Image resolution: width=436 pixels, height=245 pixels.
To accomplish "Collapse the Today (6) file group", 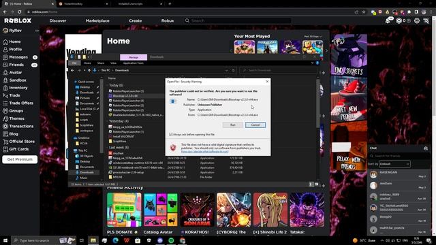I will coord(116,85).
